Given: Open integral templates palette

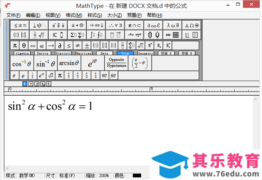Looking at the screenshot, I should [x=96, y=35].
